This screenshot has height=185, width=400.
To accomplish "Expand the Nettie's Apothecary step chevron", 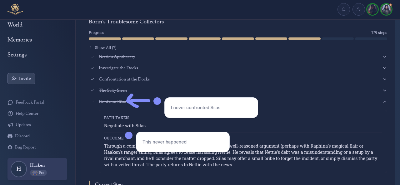I will tap(385, 57).
